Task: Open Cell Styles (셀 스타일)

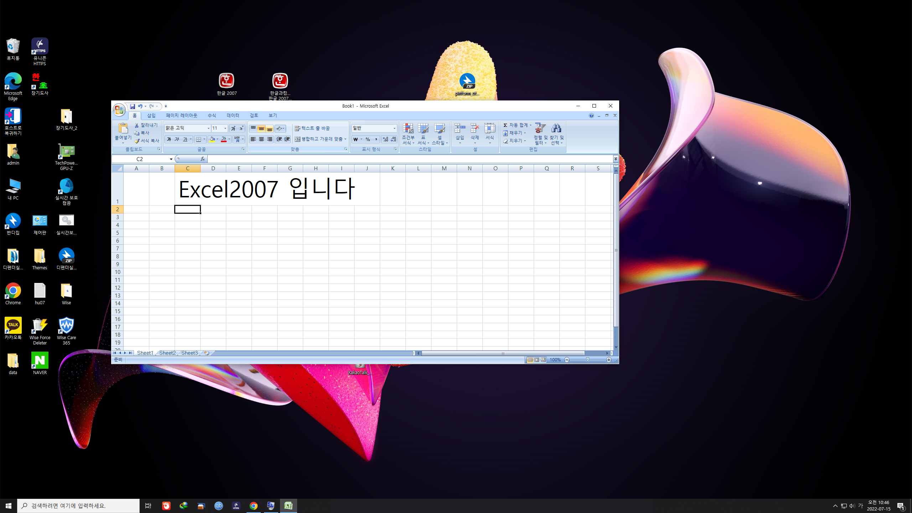Action: point(440,134)
